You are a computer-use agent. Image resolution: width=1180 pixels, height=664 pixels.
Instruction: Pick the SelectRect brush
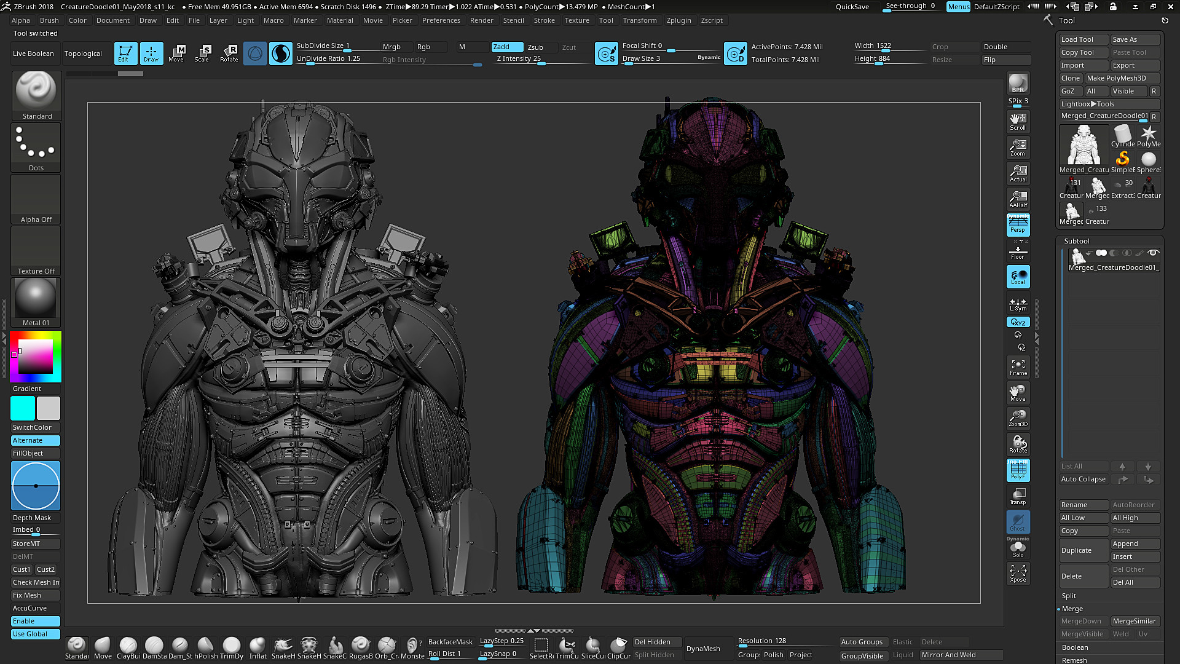point(541,648)
